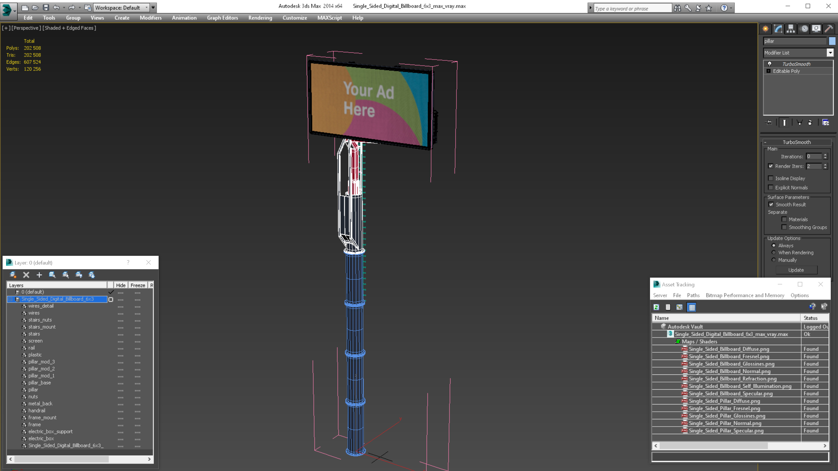The width and height of the screenshot is (838, 471).
Task: Delete layer with X icon
Action: 26,275
